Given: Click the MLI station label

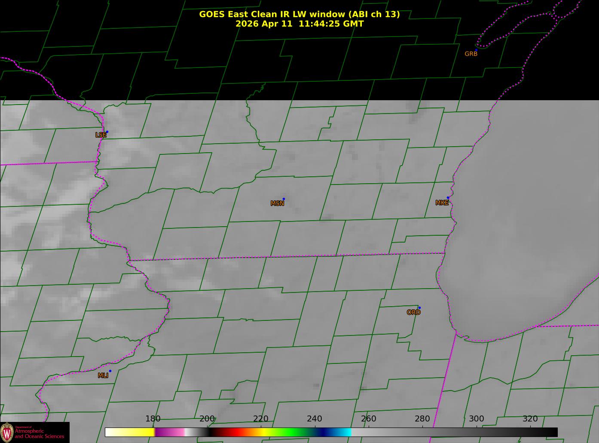Looking at the screenshot, I should 103,375.
